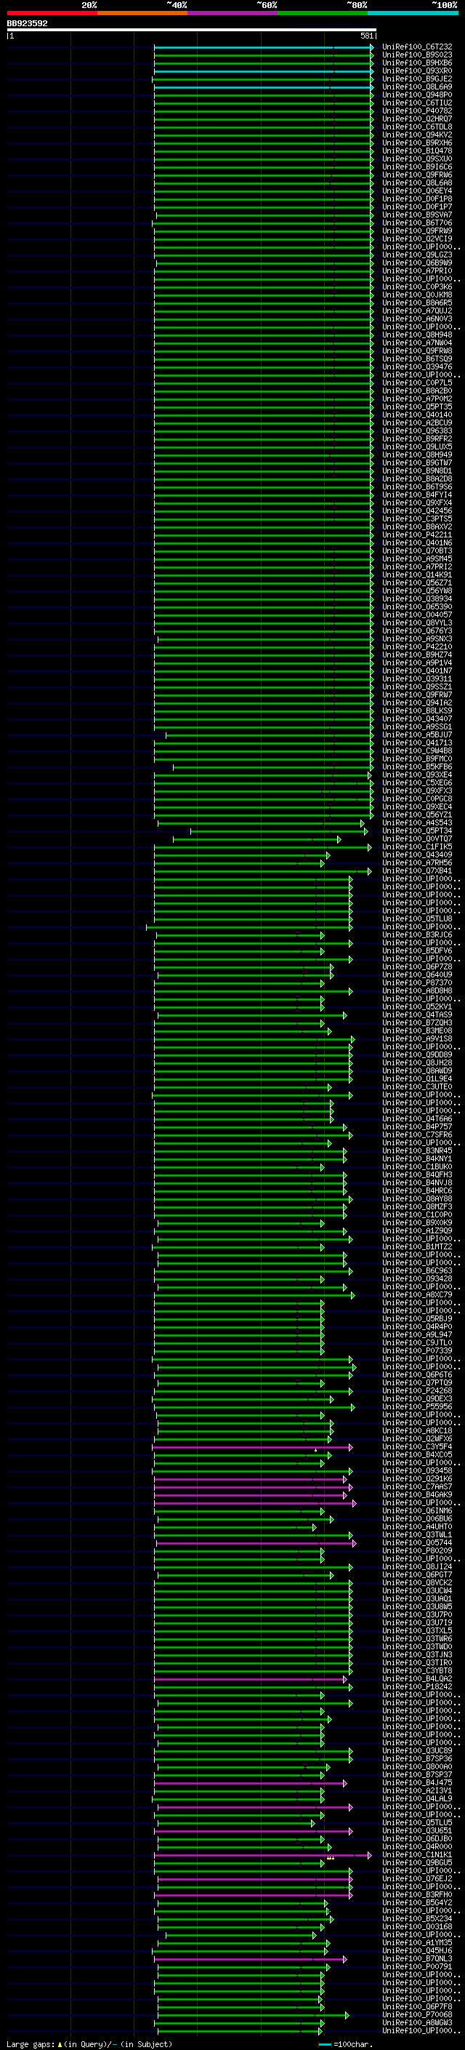Select hit label UniRef100_Q5PT34
The height and width of the screenshot is (2050, 465).
417,830
